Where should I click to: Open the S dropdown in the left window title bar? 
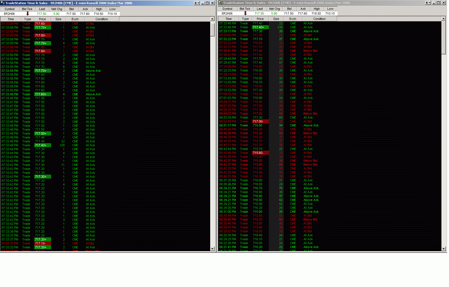coord(197,3)
